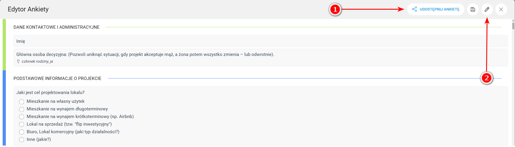Click the pencil edit icon
Viewport: 515px width, 147px height.
[x=487, y=9]
